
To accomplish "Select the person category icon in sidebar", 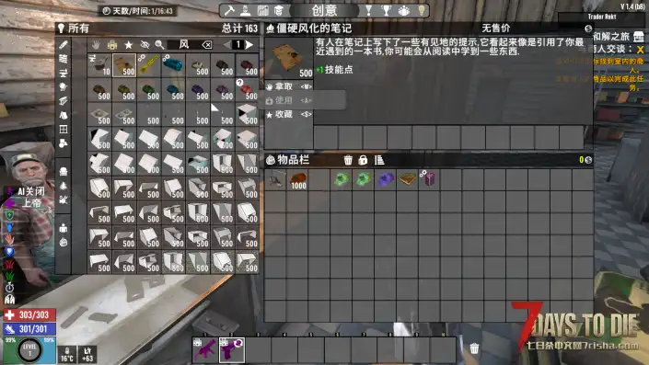I will 64,228.
